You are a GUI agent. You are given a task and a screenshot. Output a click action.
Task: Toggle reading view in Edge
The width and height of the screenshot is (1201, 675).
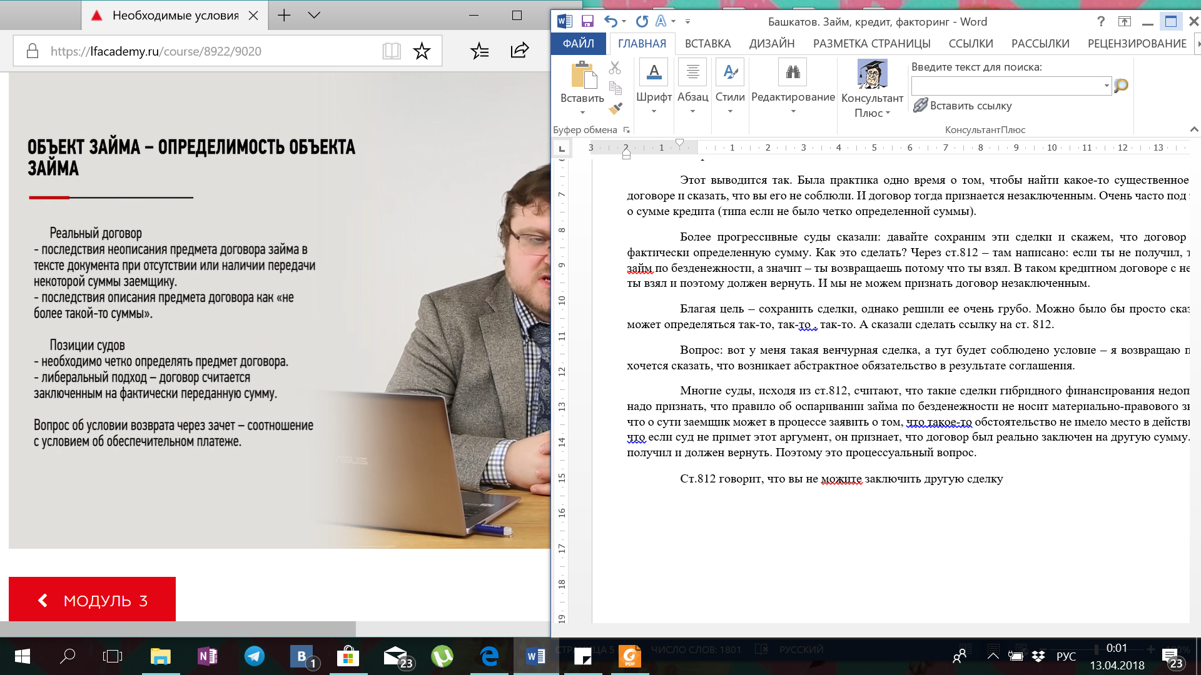392,51
